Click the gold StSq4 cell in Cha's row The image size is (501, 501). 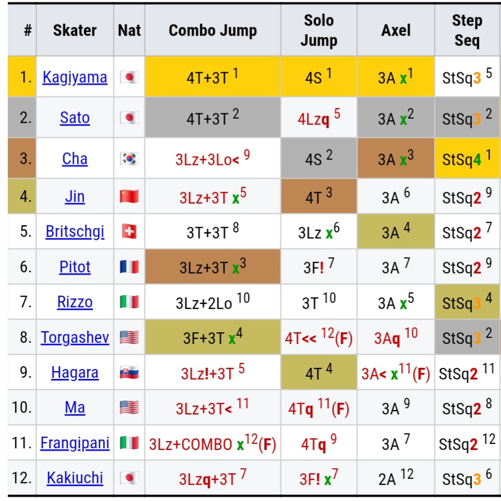[x=467, y=159]
